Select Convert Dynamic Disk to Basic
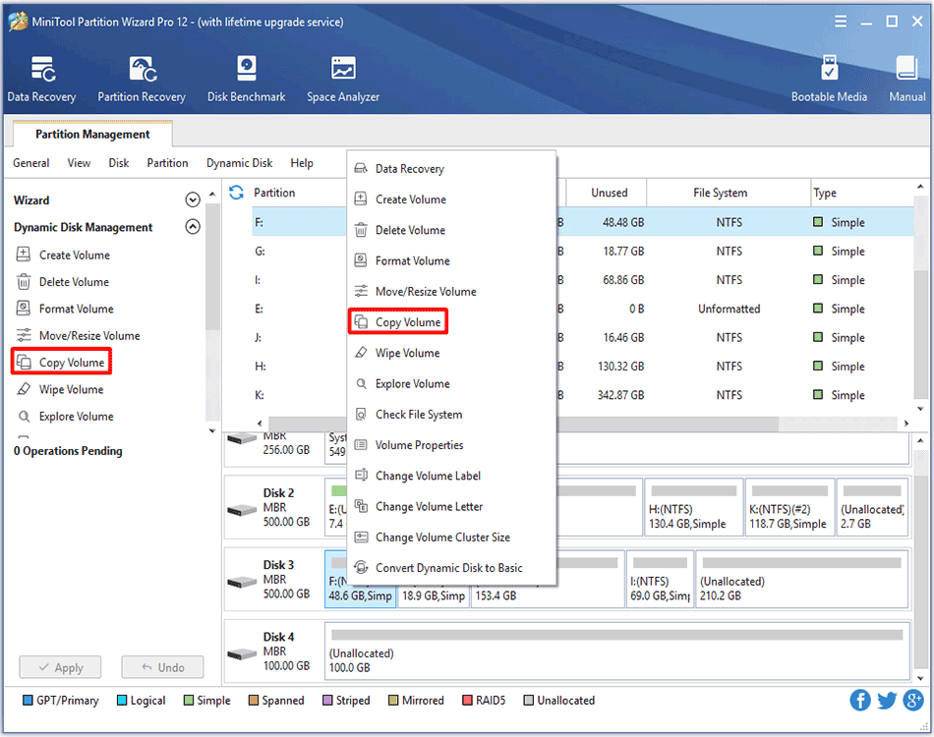 coord(448,568)
